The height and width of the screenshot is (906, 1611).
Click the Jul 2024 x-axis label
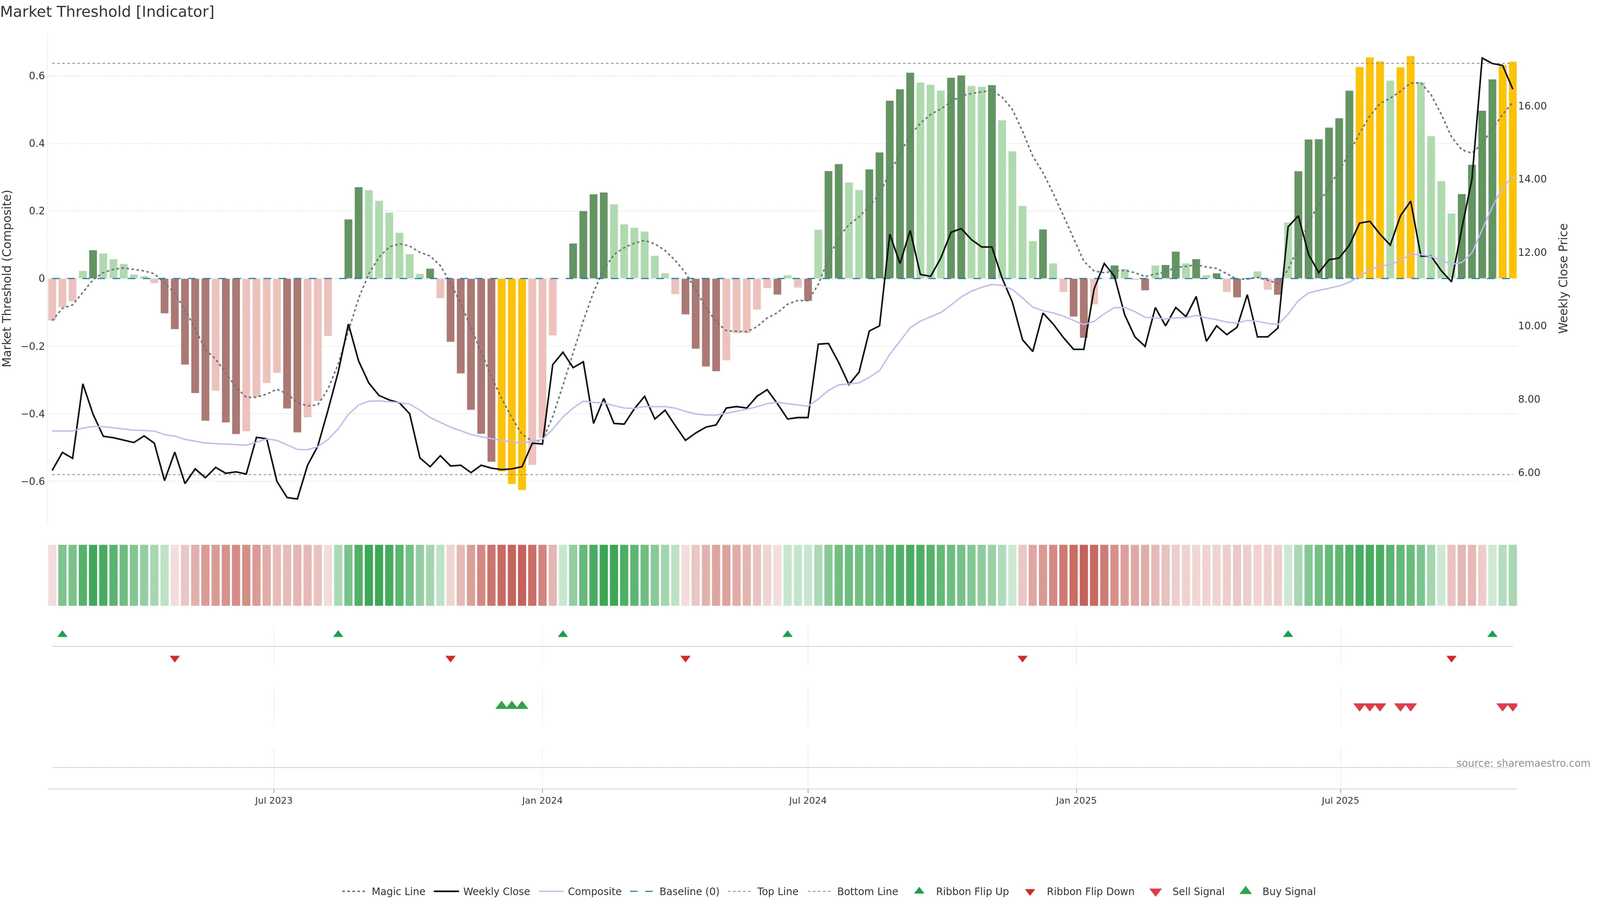[807, 800]
